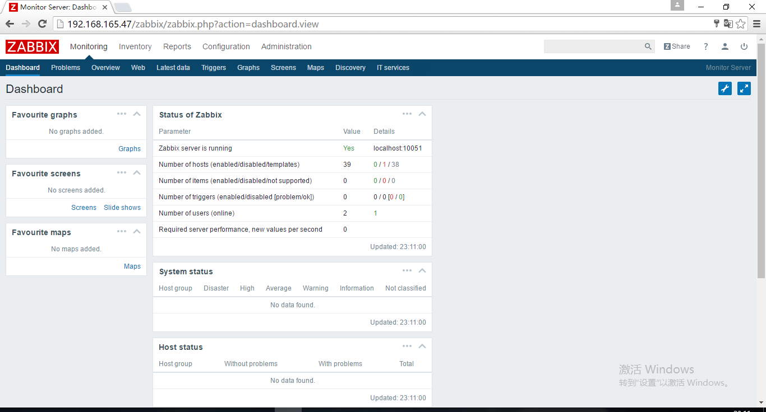The image size is (766, 412).
Task: Open the Discovery tab
Action: pos(350,68)
